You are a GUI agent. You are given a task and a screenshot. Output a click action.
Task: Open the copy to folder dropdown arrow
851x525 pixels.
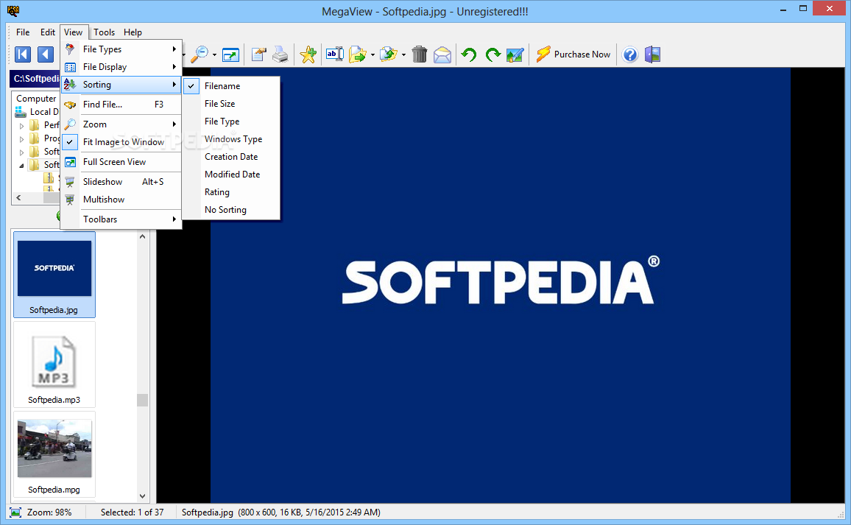point(403,54)
